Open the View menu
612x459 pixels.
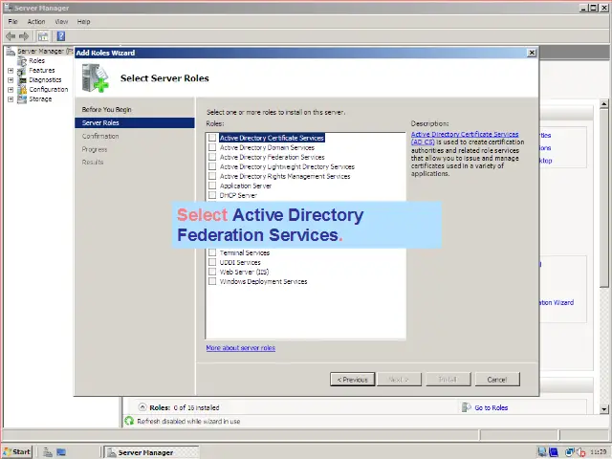pyautogui.click(x=61, y=21)
